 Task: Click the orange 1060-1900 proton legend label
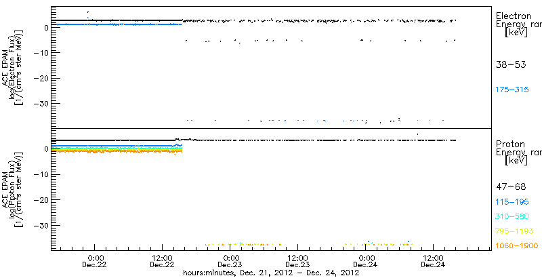point(517,246)
